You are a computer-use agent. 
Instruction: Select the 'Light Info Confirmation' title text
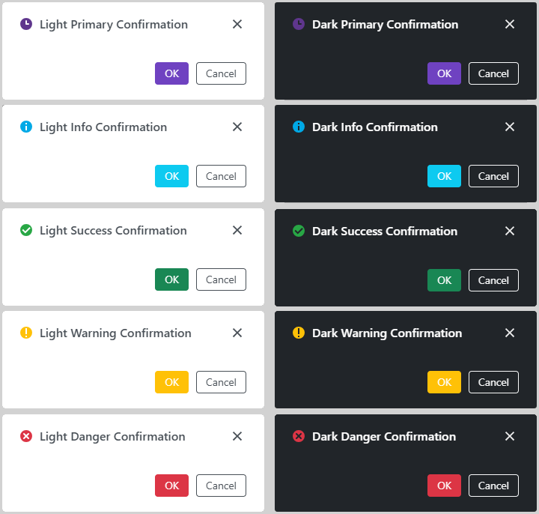point(103,127)
